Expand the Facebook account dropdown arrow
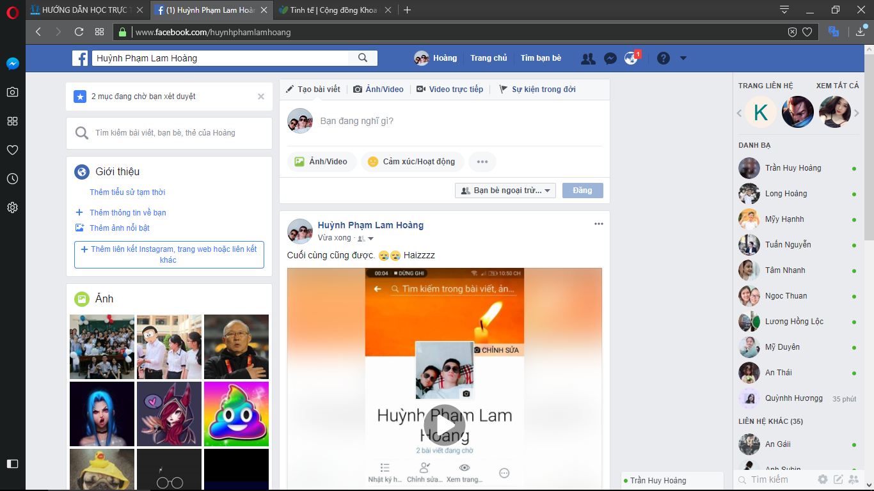874x491 pixels. pyautogui.click(x=683, y=58)
